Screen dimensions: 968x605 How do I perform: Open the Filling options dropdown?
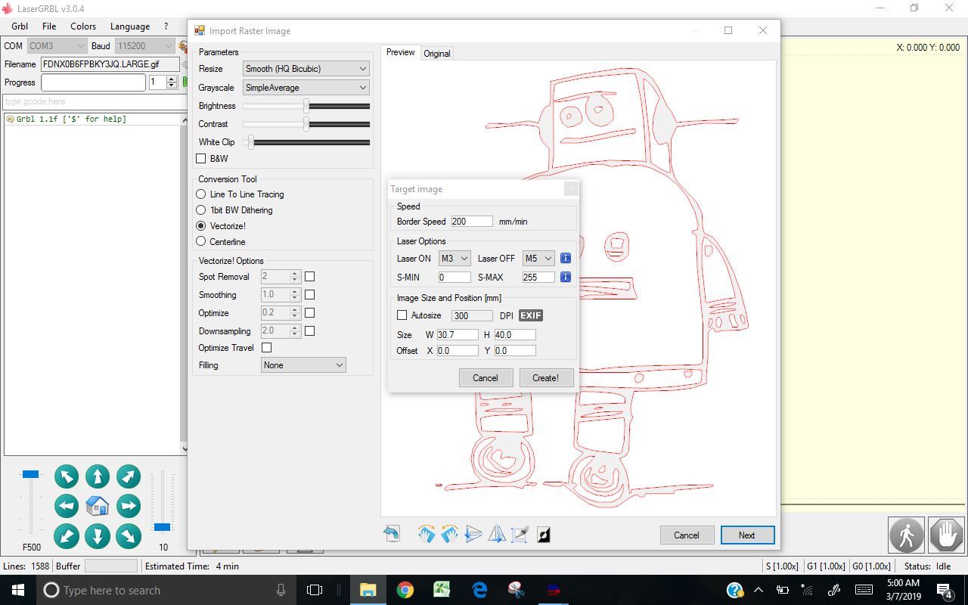point(302,365)
